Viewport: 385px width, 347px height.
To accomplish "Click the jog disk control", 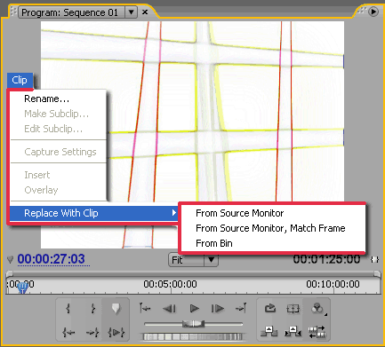I will click(193, 336).
